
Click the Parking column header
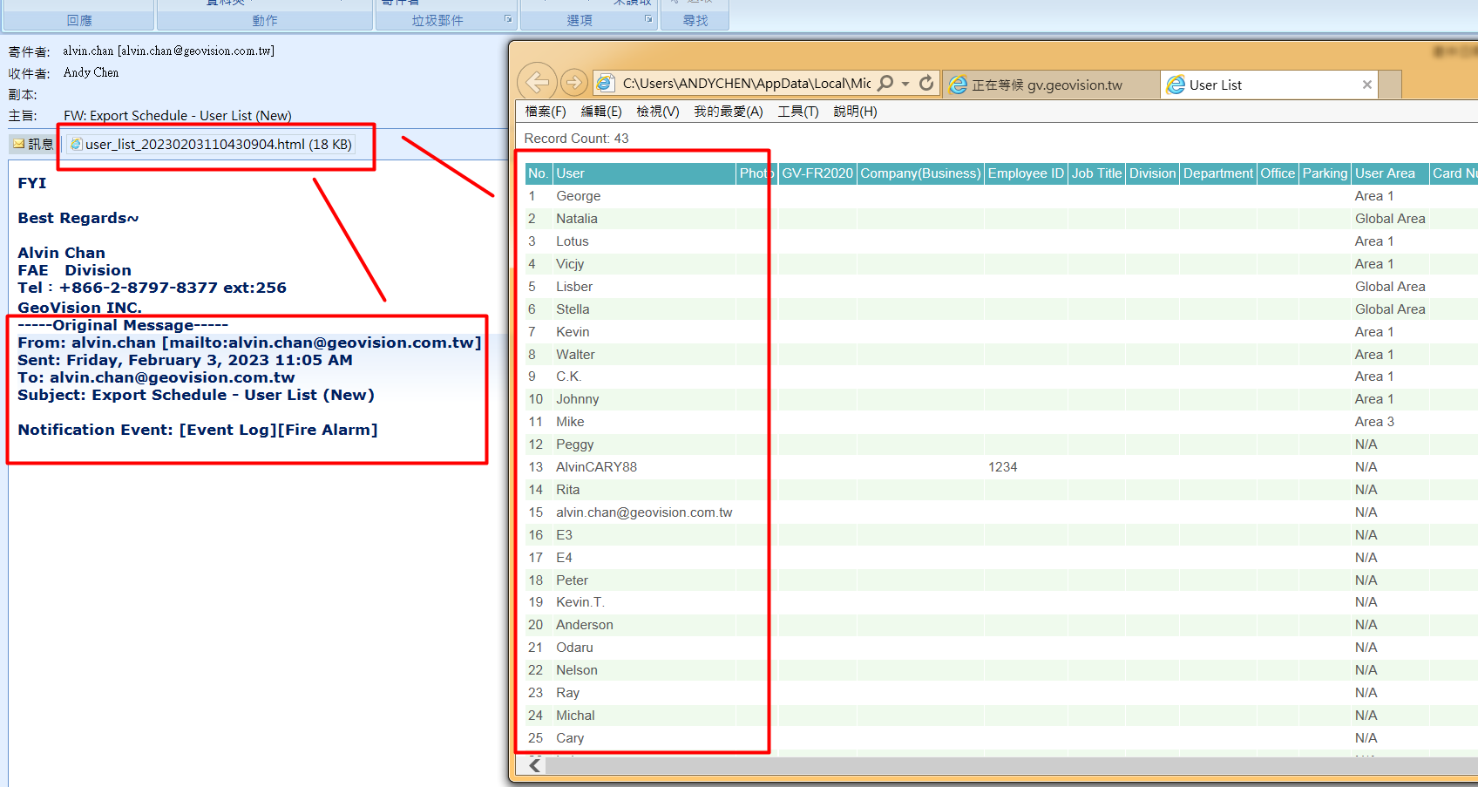pyautogui.click(x=1325, y=173)
